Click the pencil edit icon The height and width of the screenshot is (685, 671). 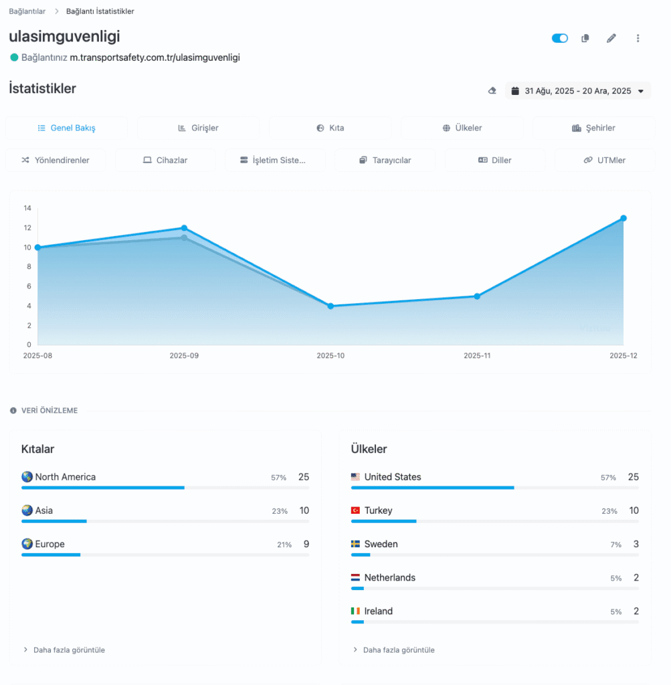pos(611,38)
